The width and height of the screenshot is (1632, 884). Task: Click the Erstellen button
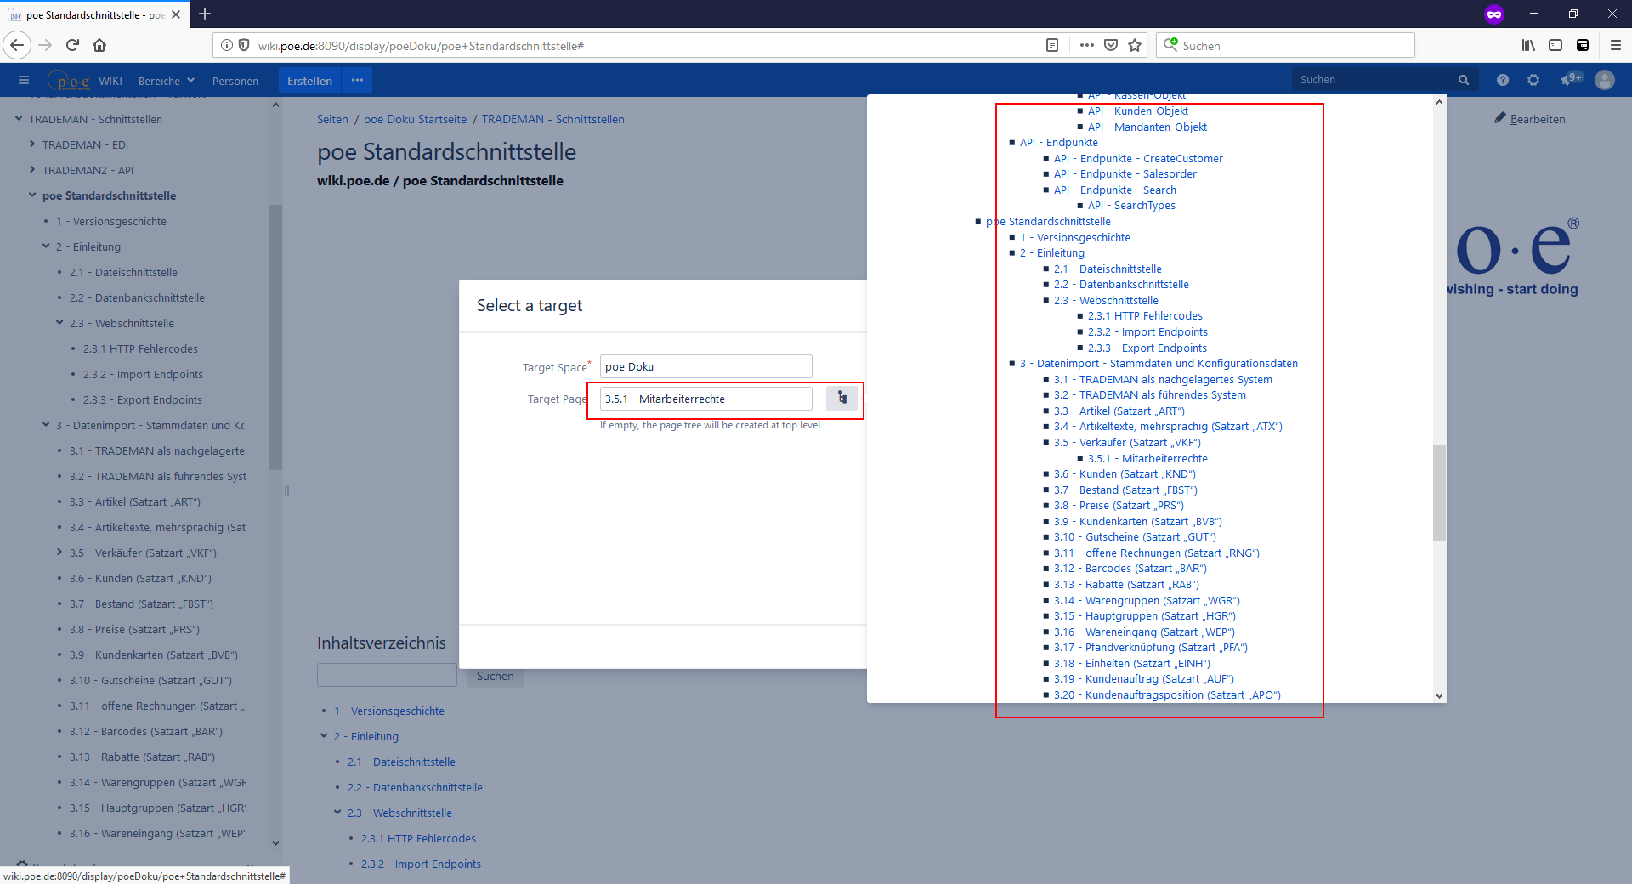pyautogui.click(x=309, y=81)
